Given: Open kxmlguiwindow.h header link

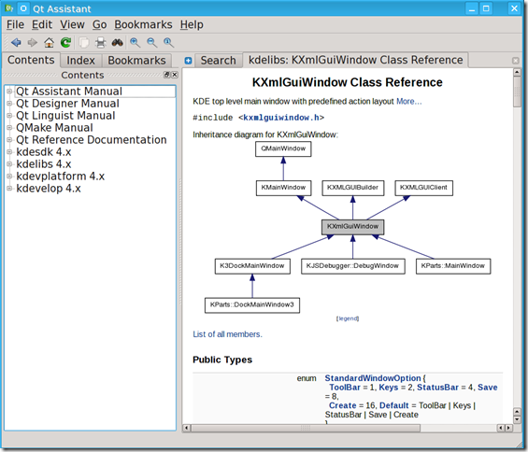Looking at the screenshot, I should coord(281,118).
